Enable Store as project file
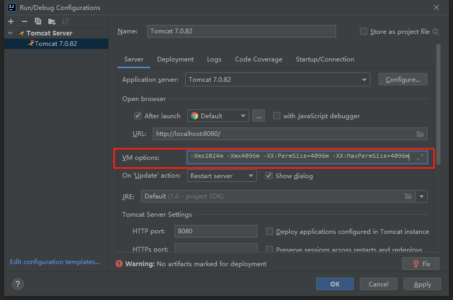 364,31
